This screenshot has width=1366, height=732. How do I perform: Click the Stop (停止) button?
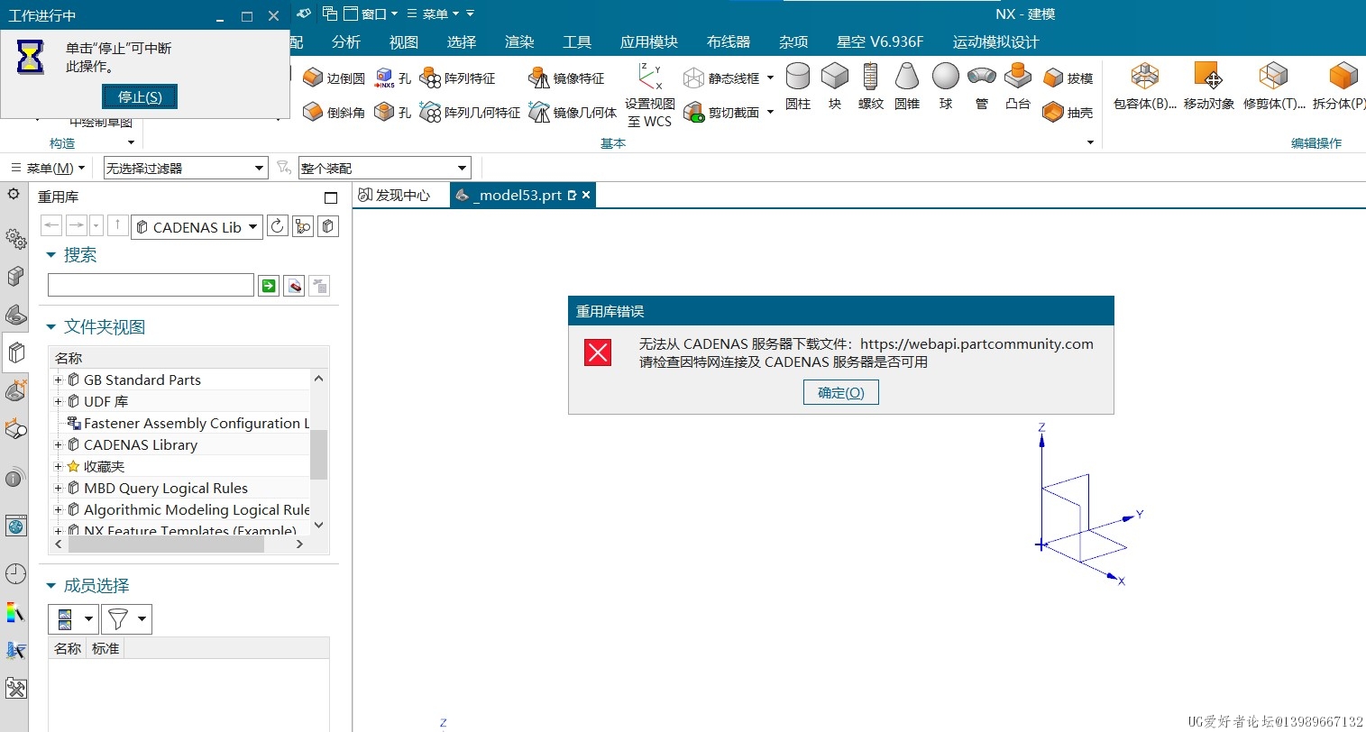pos(140,96)
